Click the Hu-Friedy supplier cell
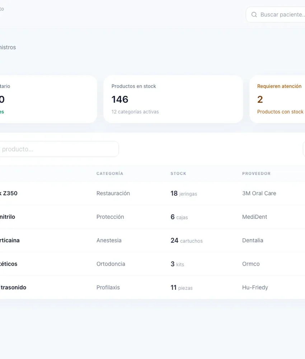305x359 pixels. coord(255,288)
